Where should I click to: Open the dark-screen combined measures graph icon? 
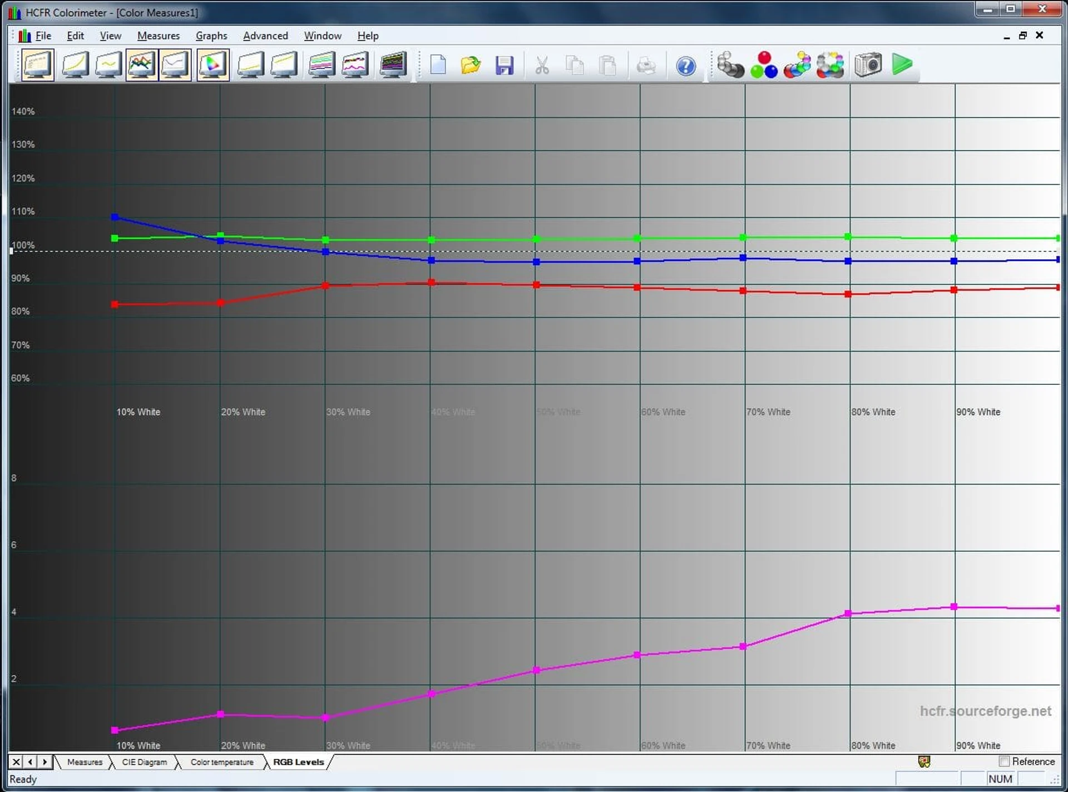[x=393, y=65]
